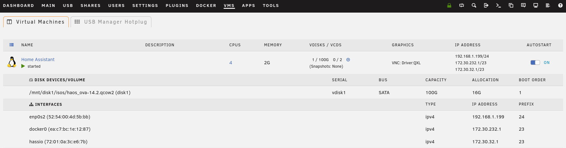Open the Home Assistant VM link
The height and width of the screenshot is (148, 566).
click(38, 60)
